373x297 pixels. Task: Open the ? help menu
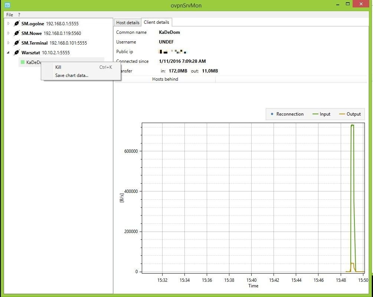[19, 14]
